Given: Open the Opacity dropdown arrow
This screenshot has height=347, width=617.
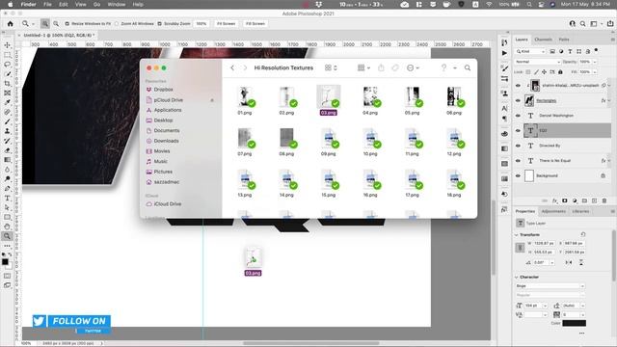Looking at the screenshot, I should point(595,62).
